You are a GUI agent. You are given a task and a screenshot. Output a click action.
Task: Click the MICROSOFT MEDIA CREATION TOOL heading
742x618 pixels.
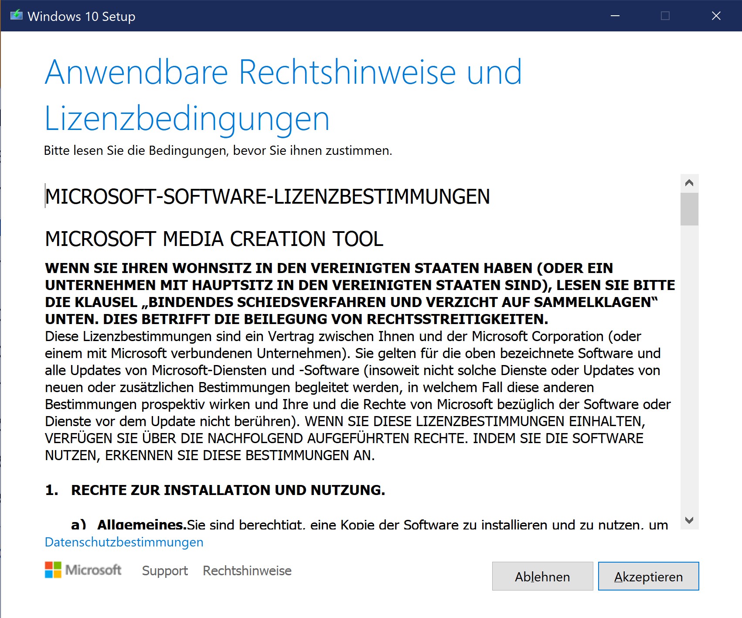(214, 239)
